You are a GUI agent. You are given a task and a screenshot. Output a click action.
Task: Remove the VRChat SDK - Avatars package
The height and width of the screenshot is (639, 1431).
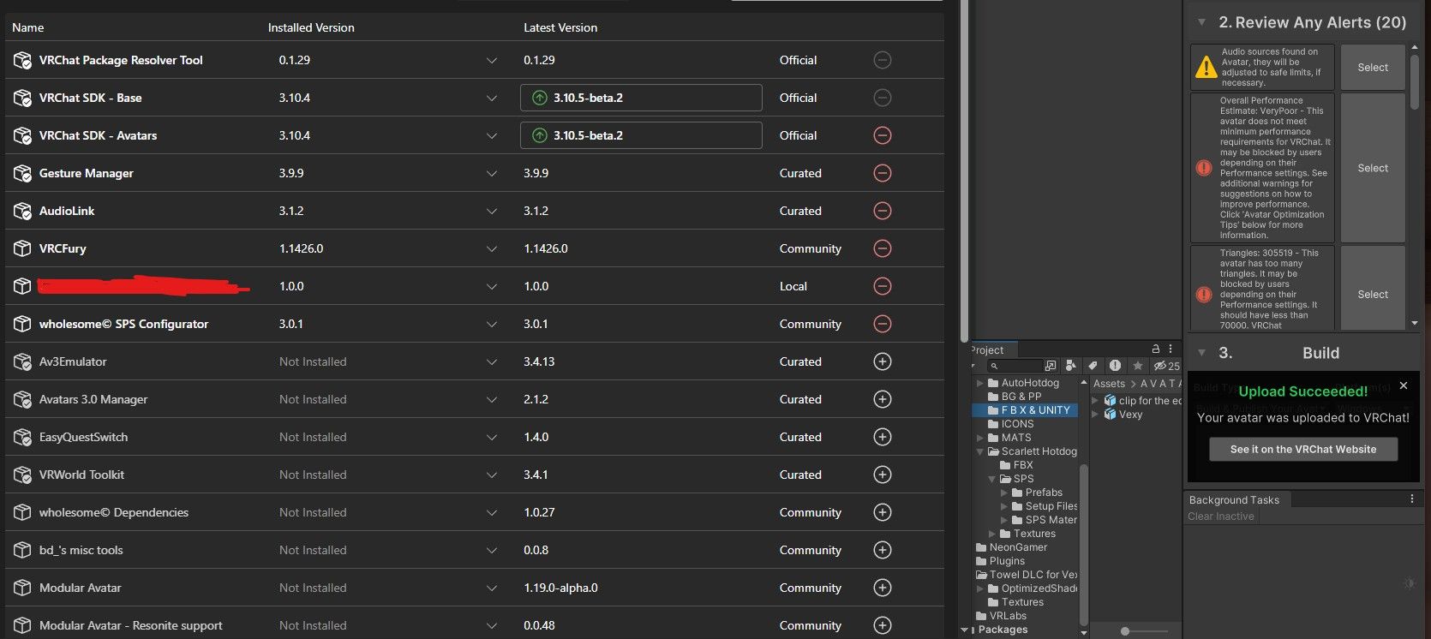883,135
